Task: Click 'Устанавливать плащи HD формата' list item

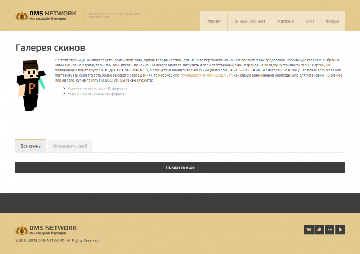Action: (x=98, y=88)
